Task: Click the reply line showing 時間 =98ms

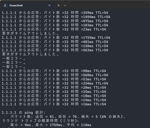Action: coord(54,71)
